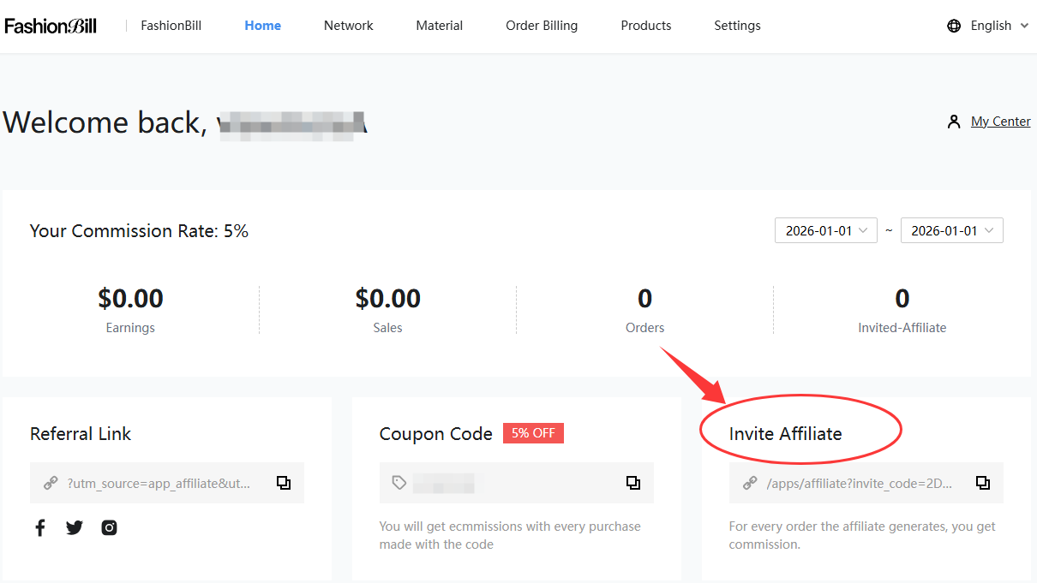Open the Settings tab
1037x583 pixels.
coord(737,26)
